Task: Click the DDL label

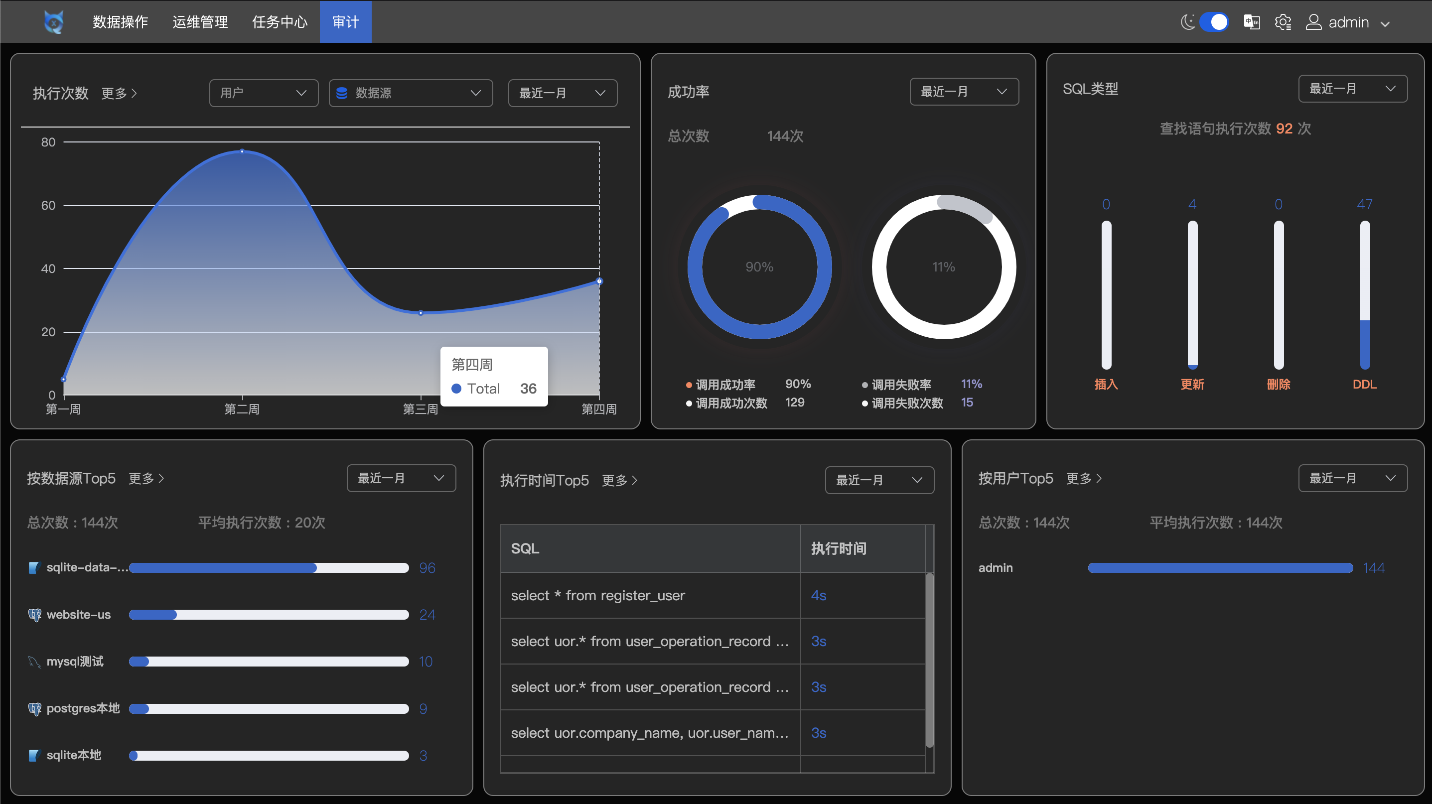Action: tap(1365, 384)
